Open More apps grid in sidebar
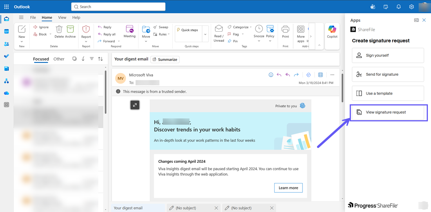This screenshot has height=212, width=431. pyautogui.click(x=7, y=105)
